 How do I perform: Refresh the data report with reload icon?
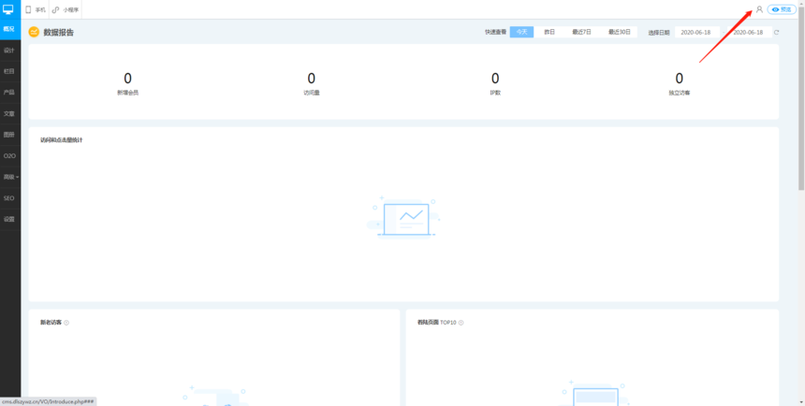coord(777,33)
